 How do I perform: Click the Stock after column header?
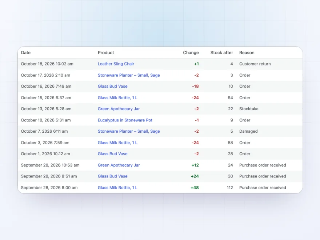click(x=221, y=53)
